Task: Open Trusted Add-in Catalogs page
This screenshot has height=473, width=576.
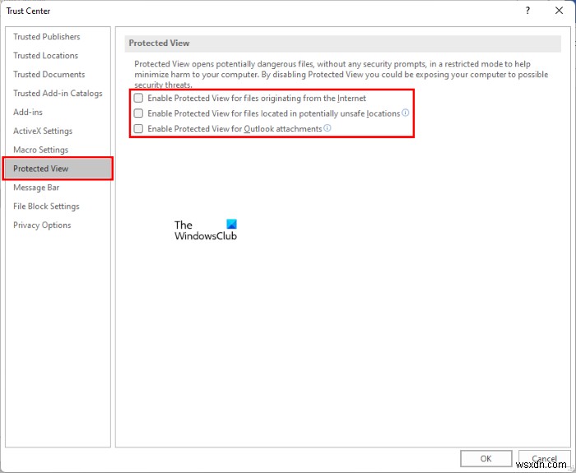Action: (58, 93)
